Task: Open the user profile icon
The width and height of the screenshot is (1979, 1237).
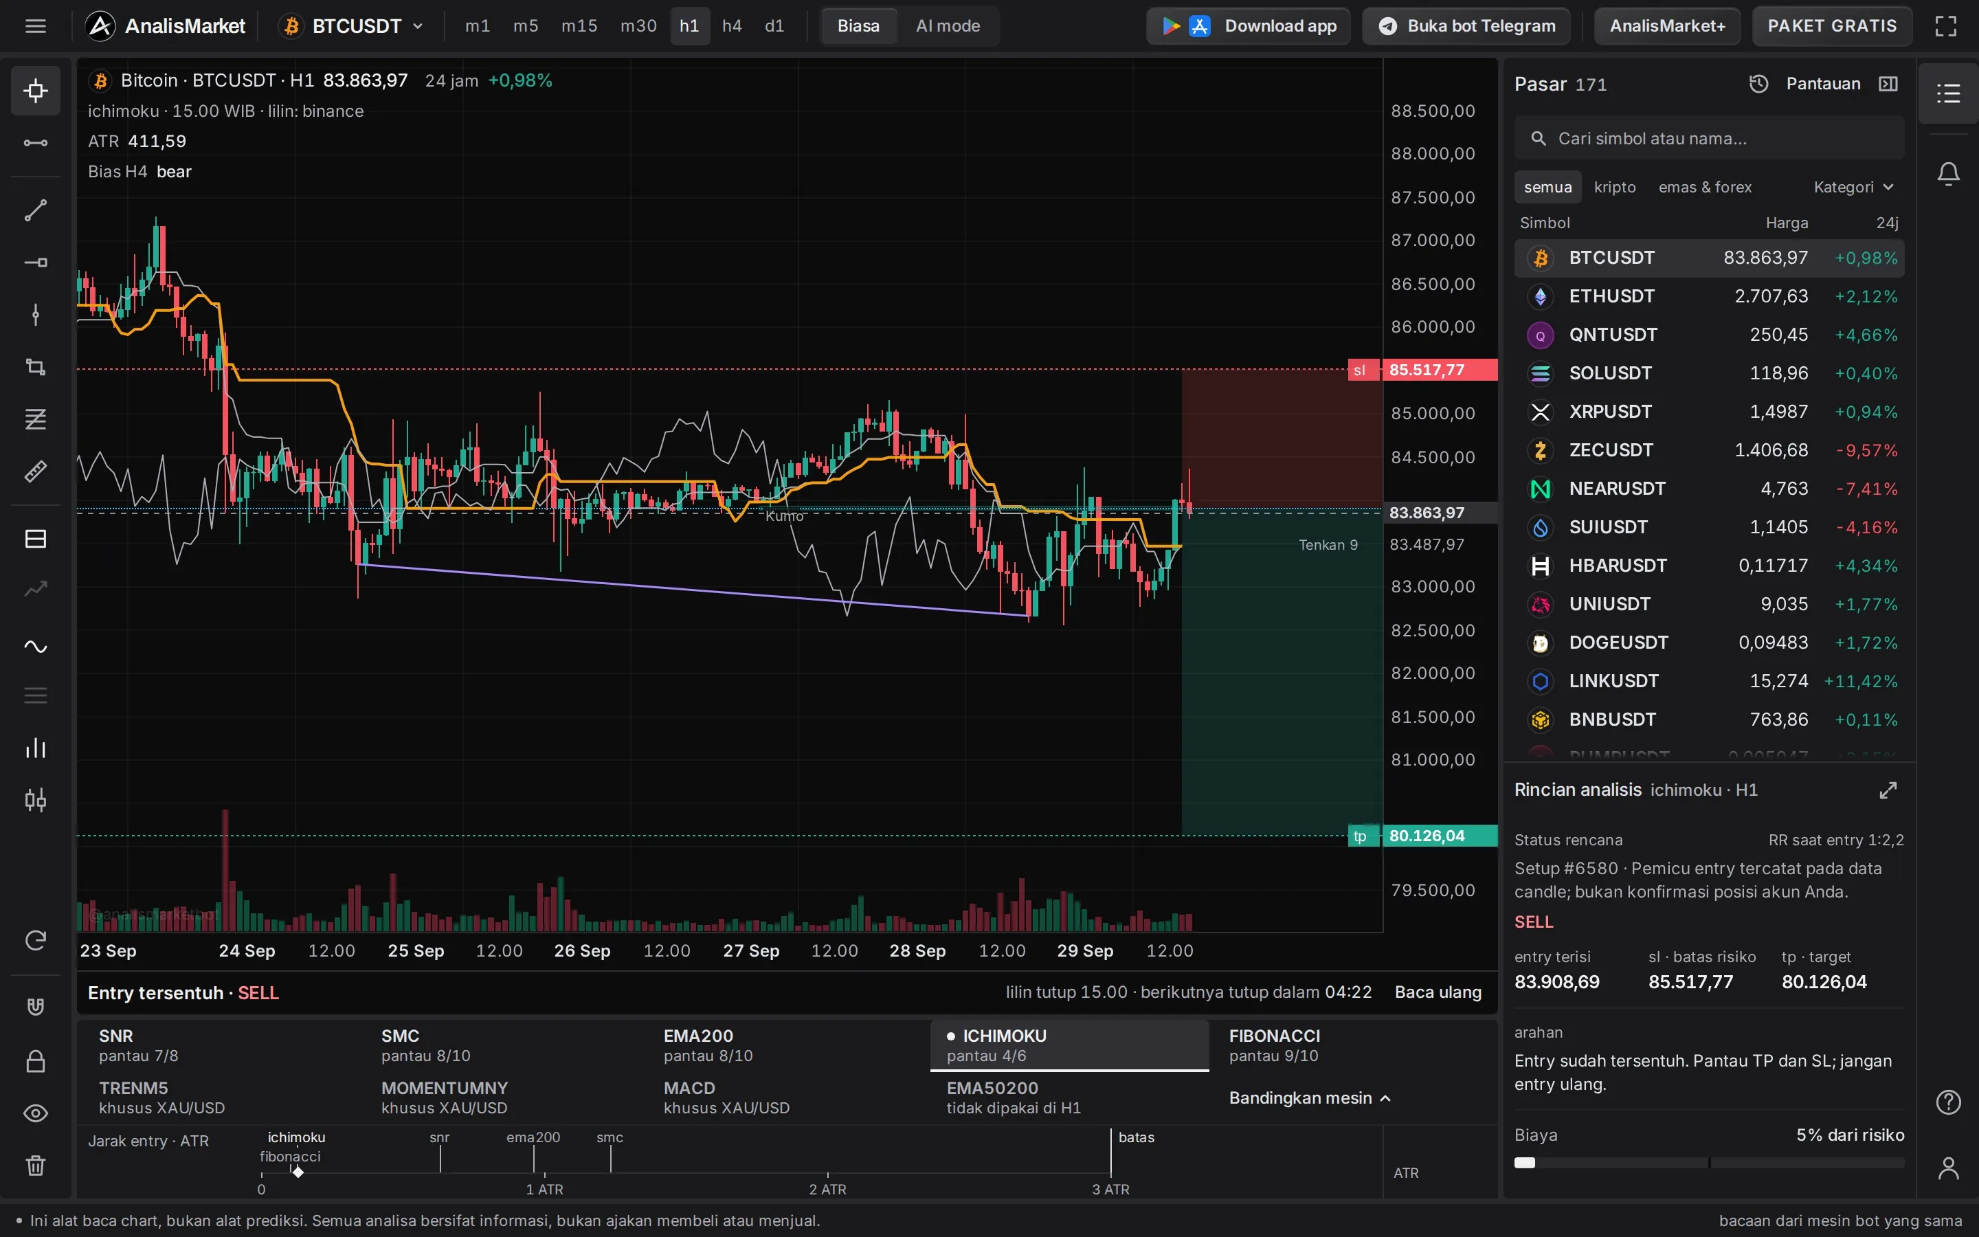Action: point(1949,1168)
